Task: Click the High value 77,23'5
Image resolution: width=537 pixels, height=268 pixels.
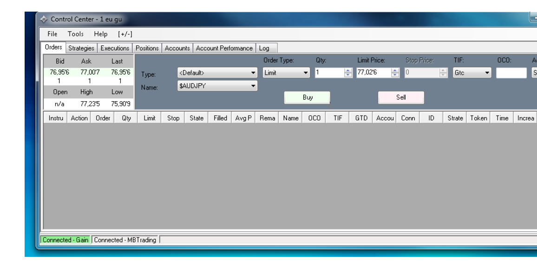Action: 90,104
